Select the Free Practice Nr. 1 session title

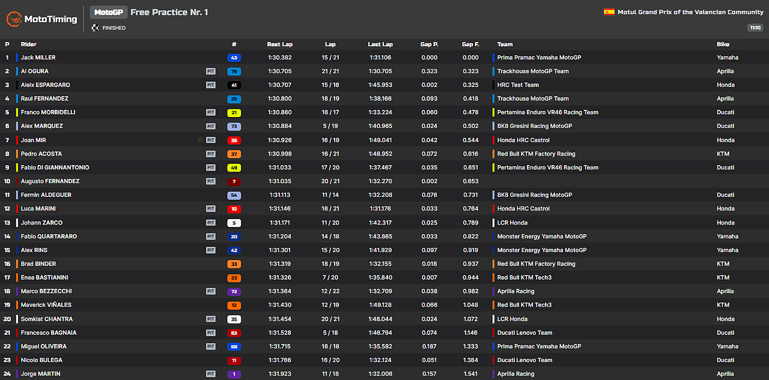(x=171, y=11)
